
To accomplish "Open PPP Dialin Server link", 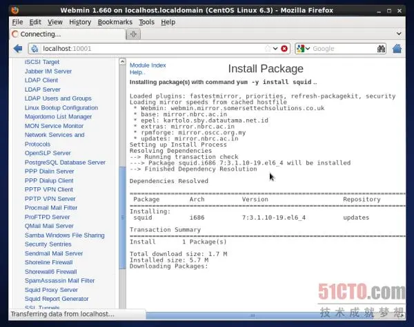I will click(x=50, y=171).
